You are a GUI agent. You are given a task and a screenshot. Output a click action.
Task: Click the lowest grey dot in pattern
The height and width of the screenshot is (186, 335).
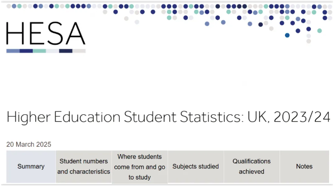pos(309,41)
